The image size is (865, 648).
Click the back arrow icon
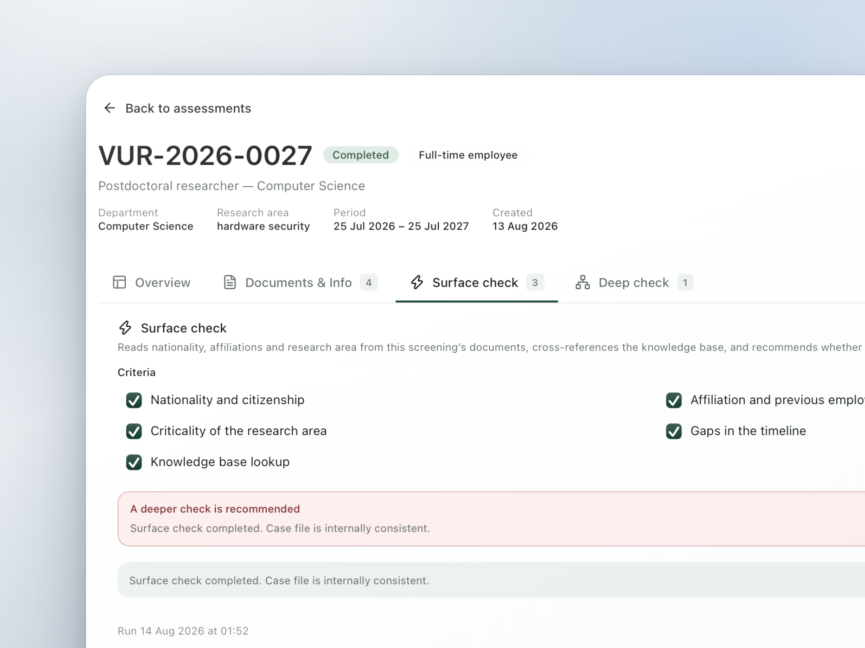coord(109,108)
